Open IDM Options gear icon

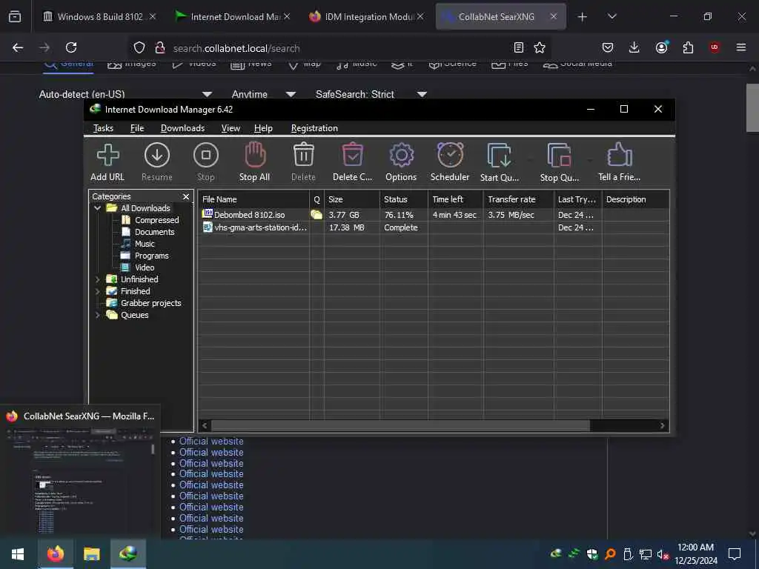(401, 162)
